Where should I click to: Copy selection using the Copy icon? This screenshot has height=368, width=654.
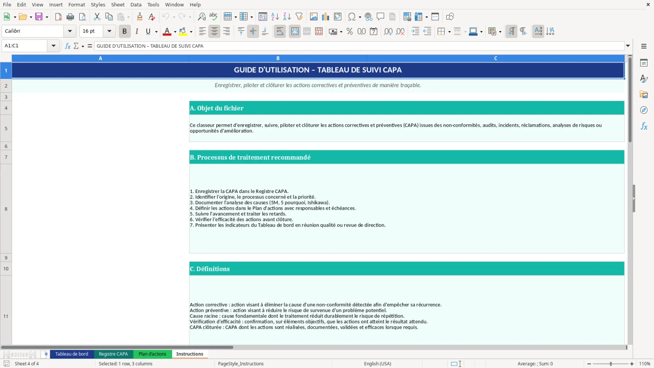109,17
